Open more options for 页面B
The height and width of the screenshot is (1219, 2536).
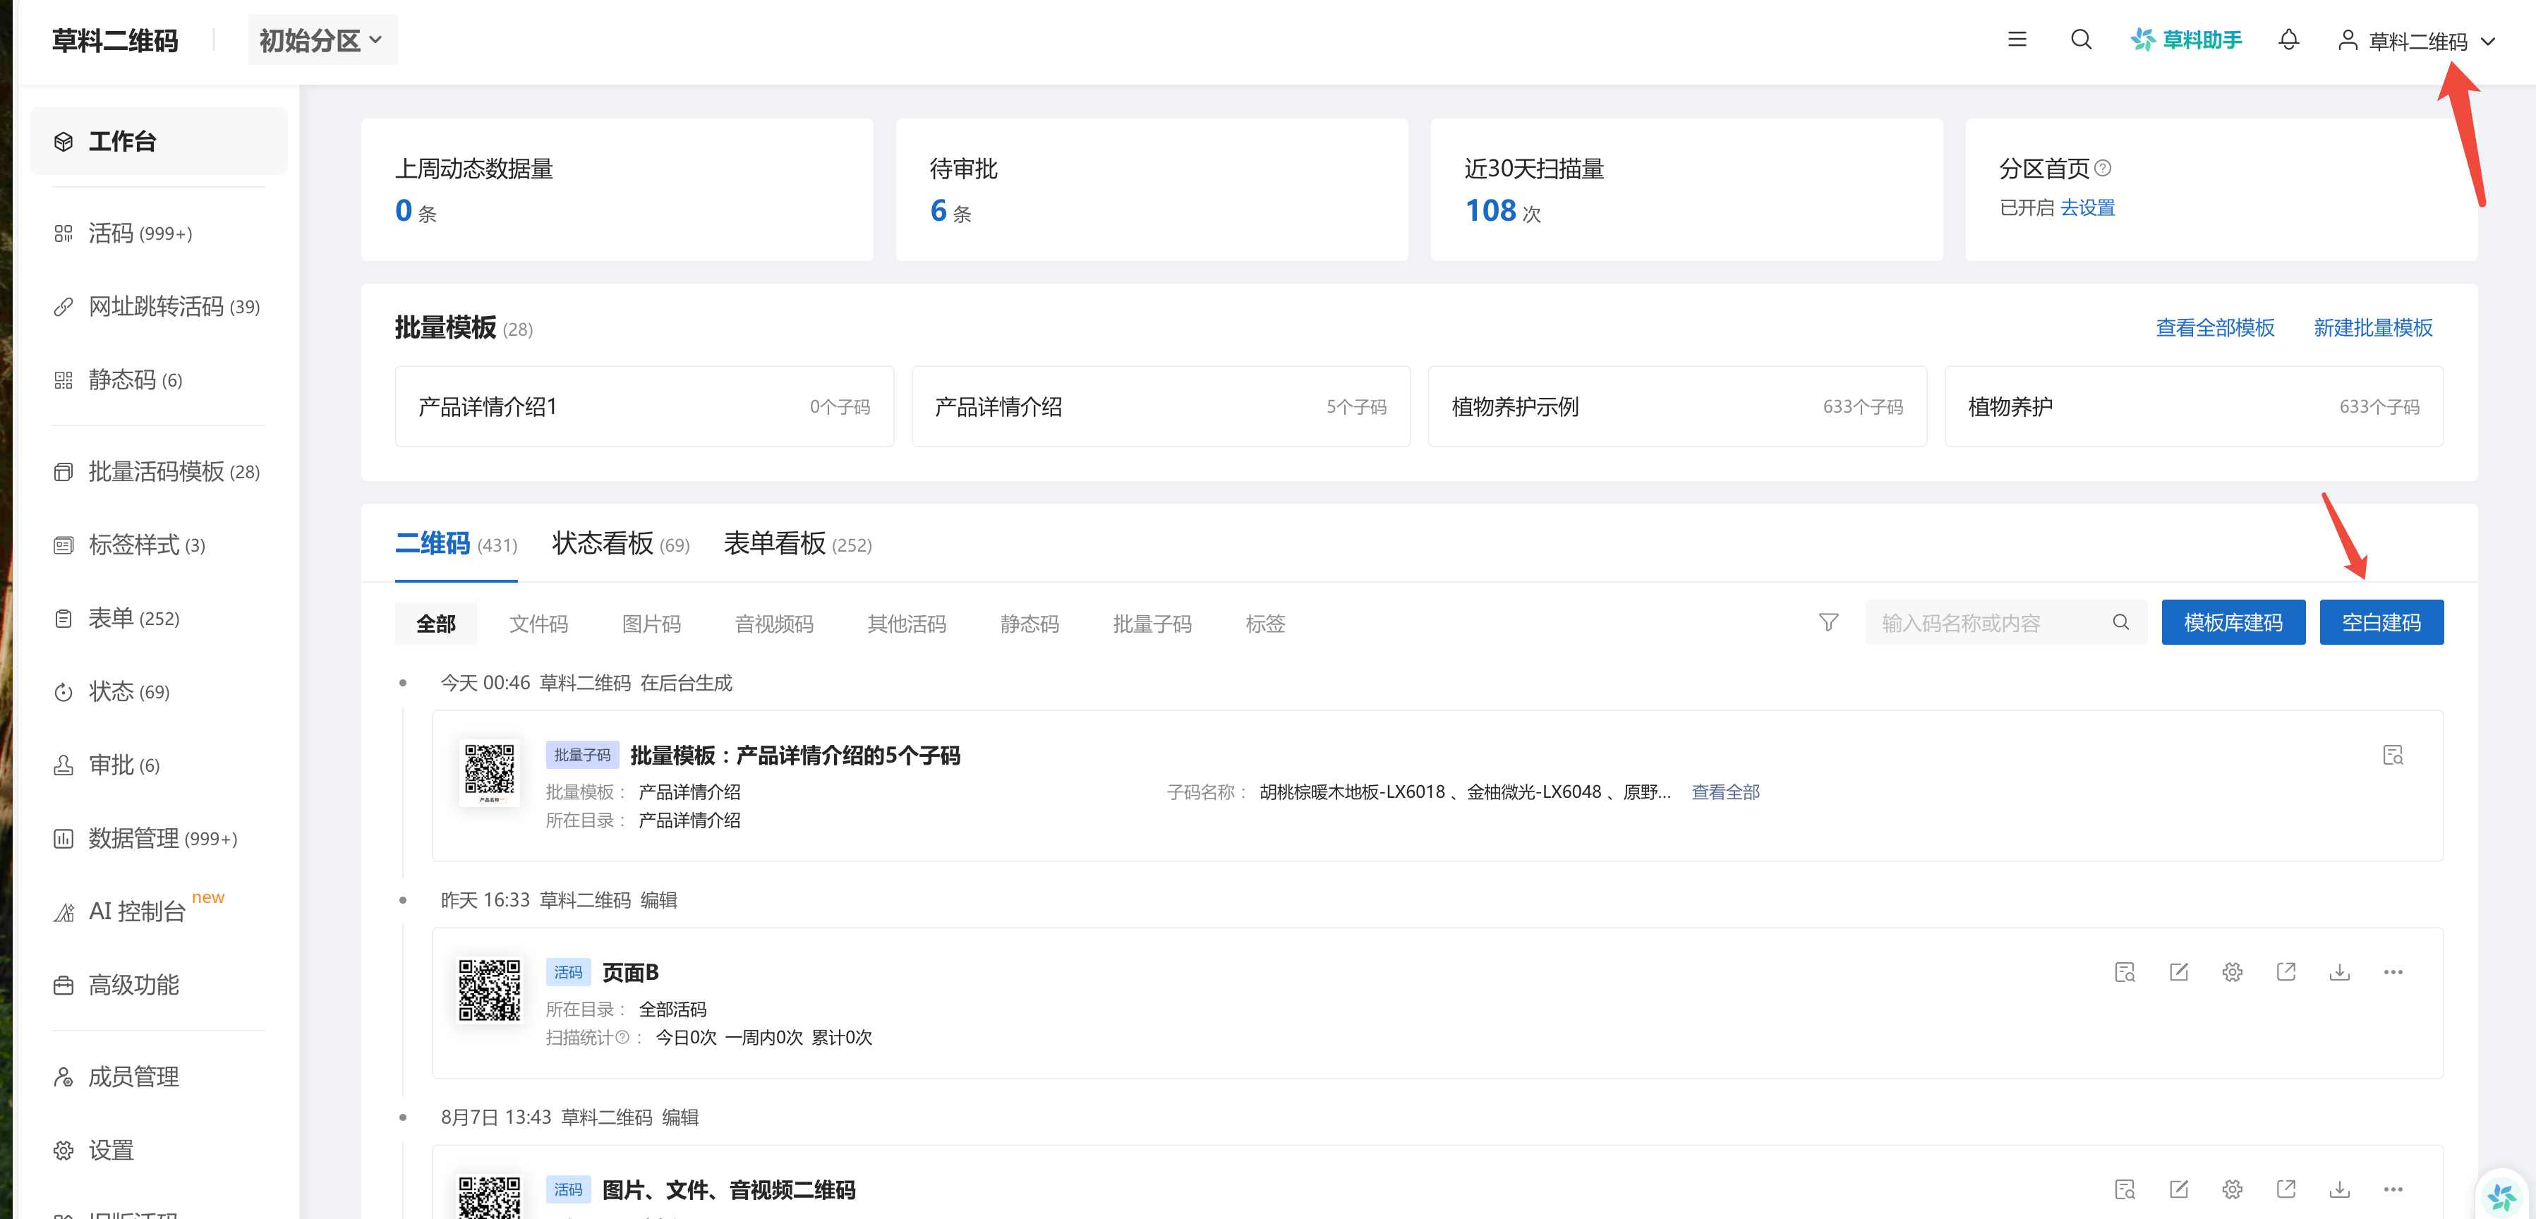point(2393,972)
